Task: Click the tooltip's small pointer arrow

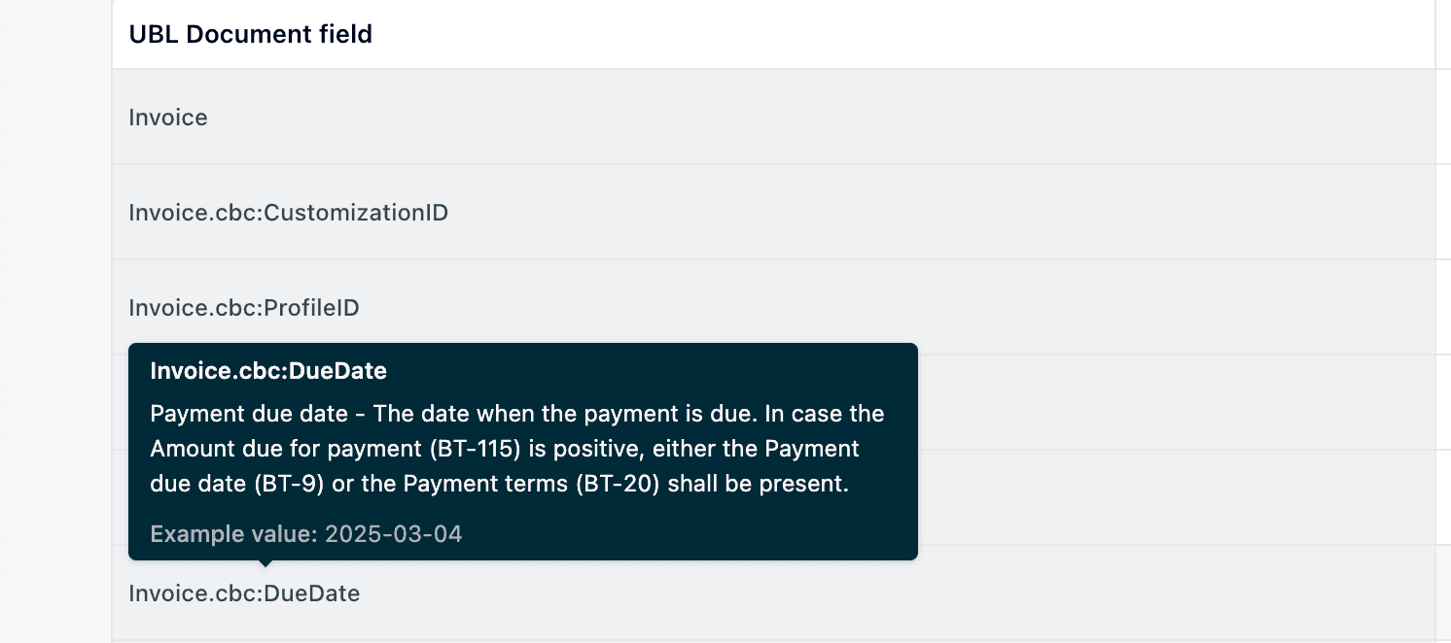Action: [x=265, y=563]
